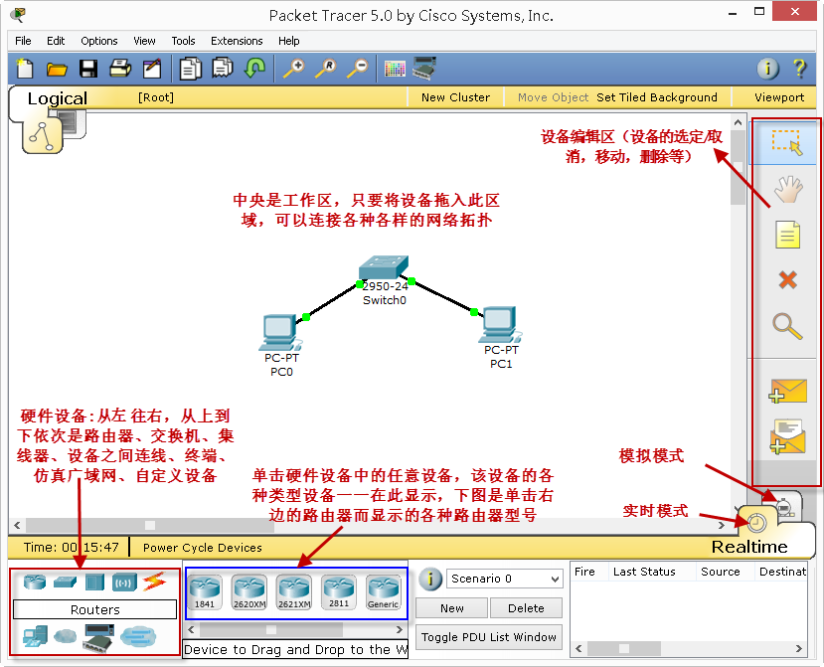Choose the Place Note tool

(788, 235)
